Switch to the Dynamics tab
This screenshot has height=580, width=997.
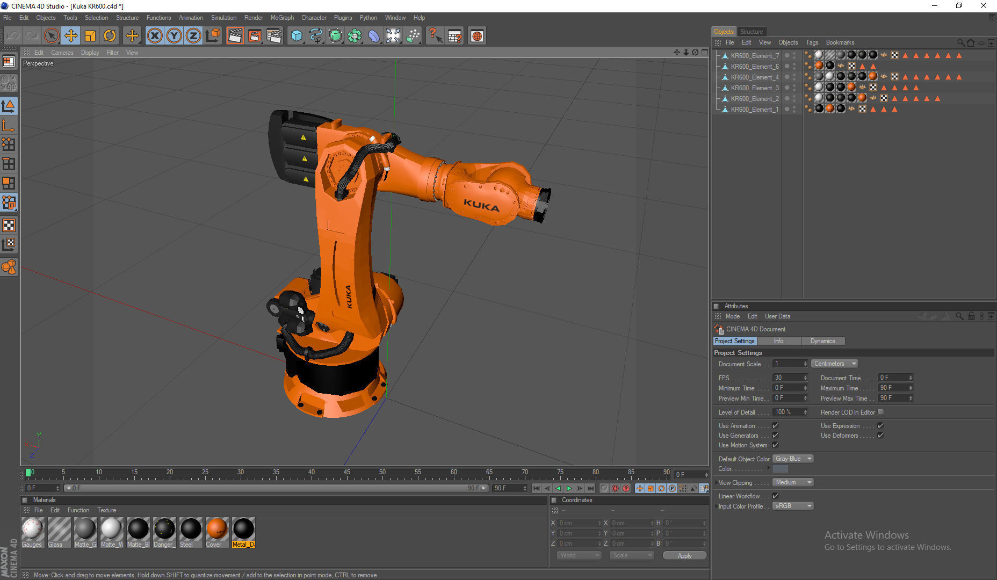point(822,341)
